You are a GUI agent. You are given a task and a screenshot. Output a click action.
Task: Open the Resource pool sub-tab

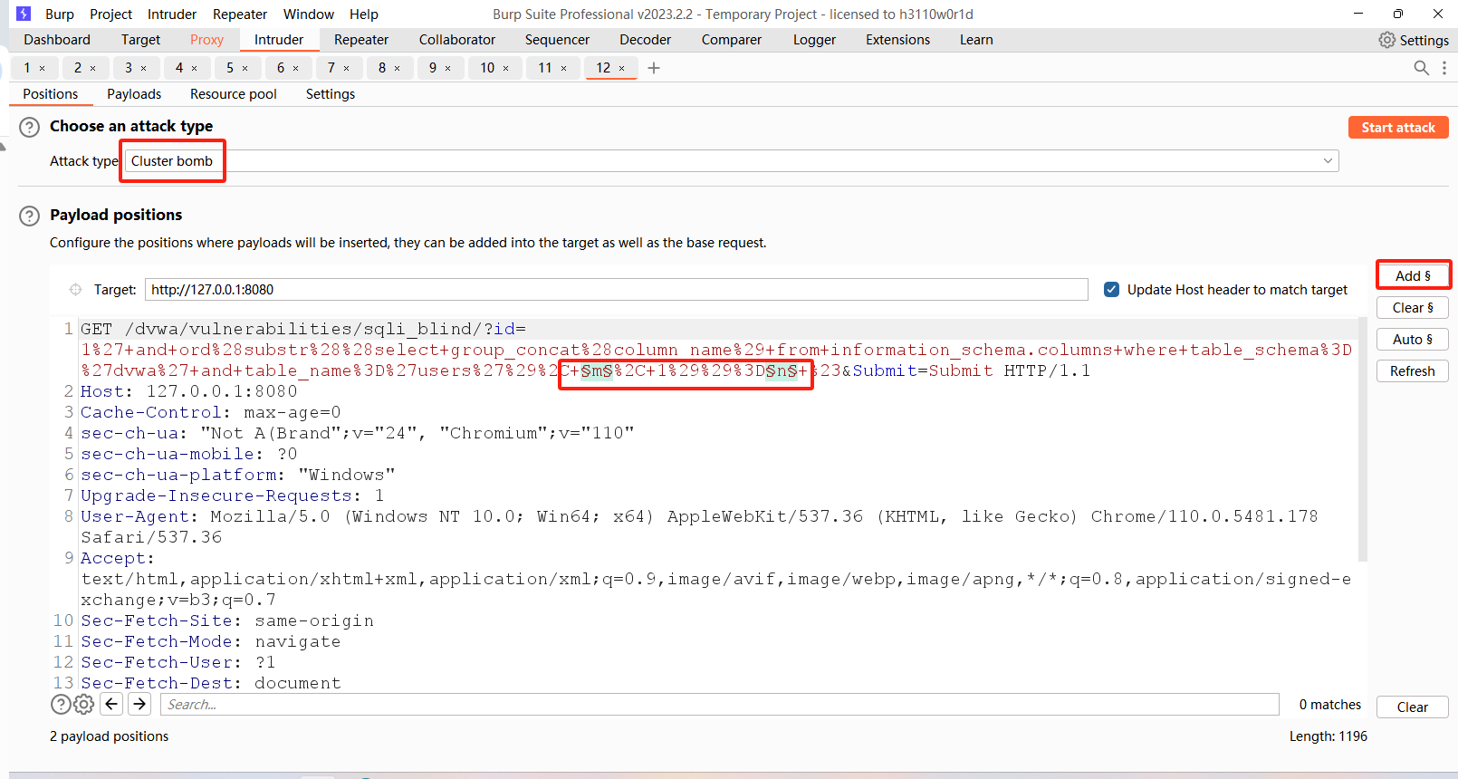pyautogui.click(x=234, y=94)
